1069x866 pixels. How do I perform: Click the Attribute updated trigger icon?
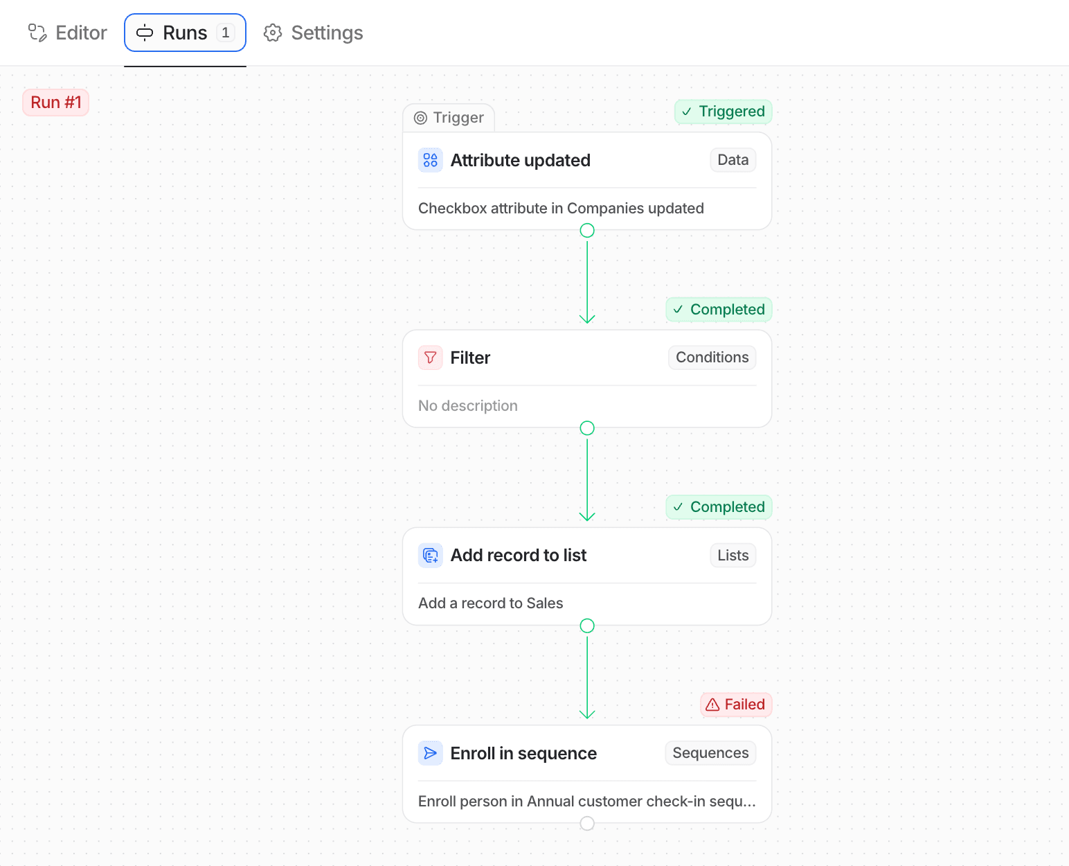(x=430, y=160)
